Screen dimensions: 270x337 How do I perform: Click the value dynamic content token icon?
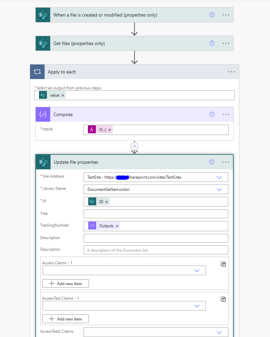pos(43,95)
